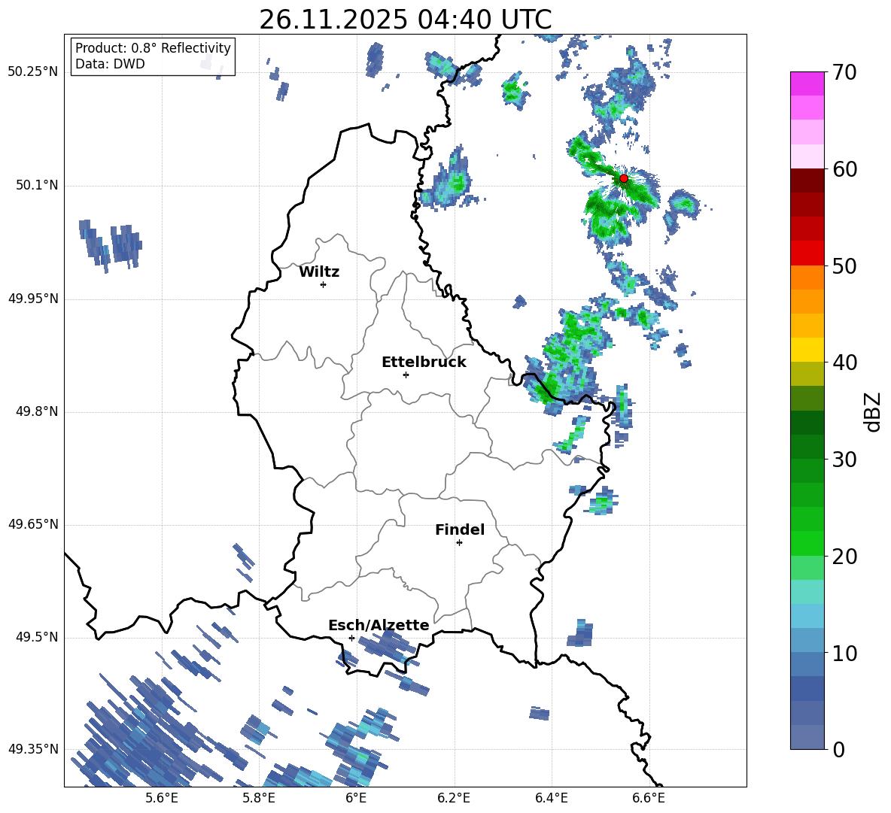This screenshot has width=891, height=813.
Task: Click the 49.35°N latitude label
Action: click(33, 749)
